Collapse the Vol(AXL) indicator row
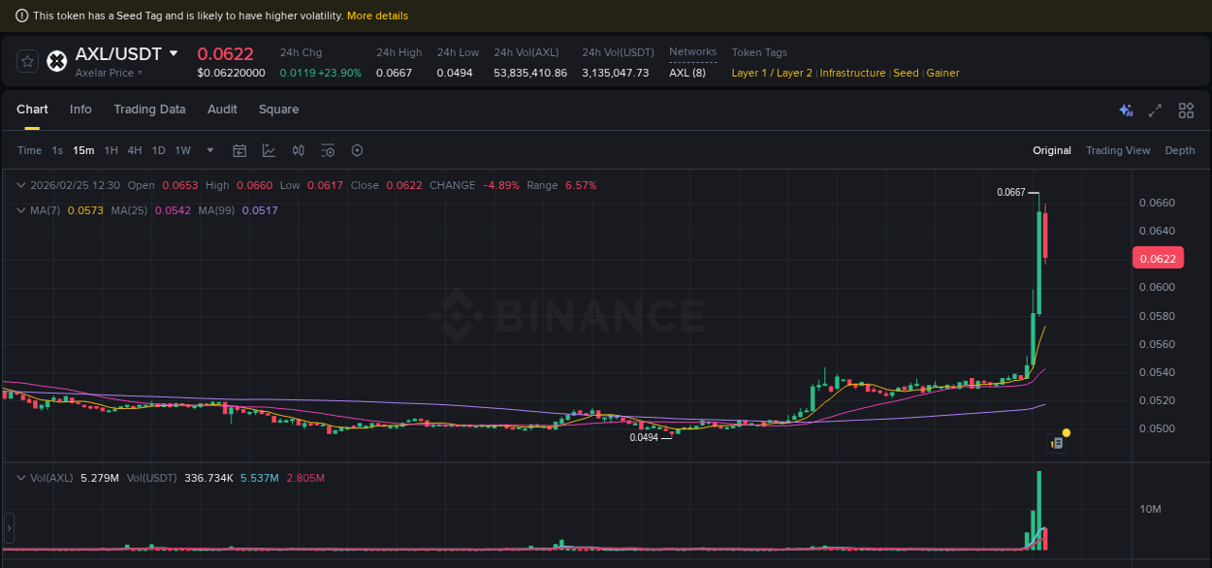Image resolution: width=1212 pixels, height=568 pixels. tap(21, 478)
